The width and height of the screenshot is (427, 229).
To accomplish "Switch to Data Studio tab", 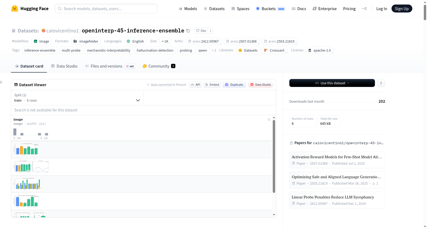I will coord(64,66).
